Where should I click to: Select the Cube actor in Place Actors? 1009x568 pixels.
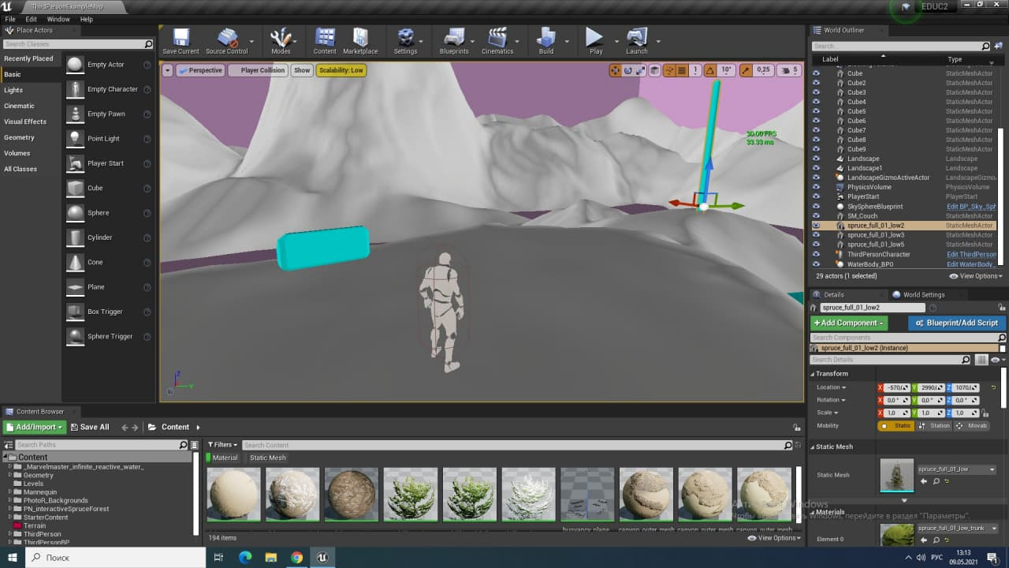95,188
